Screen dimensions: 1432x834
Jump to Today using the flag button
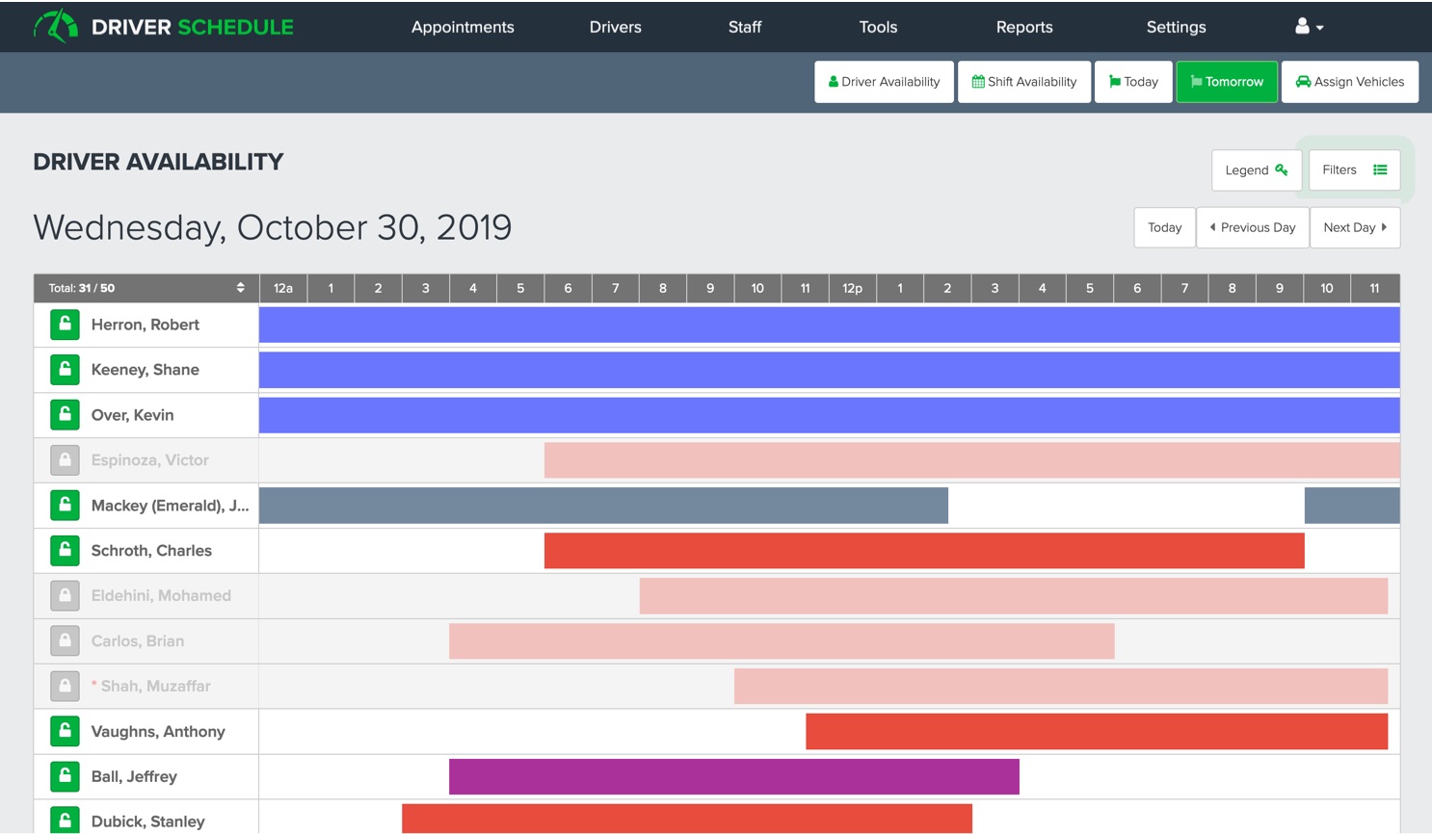coord(1132,82)
